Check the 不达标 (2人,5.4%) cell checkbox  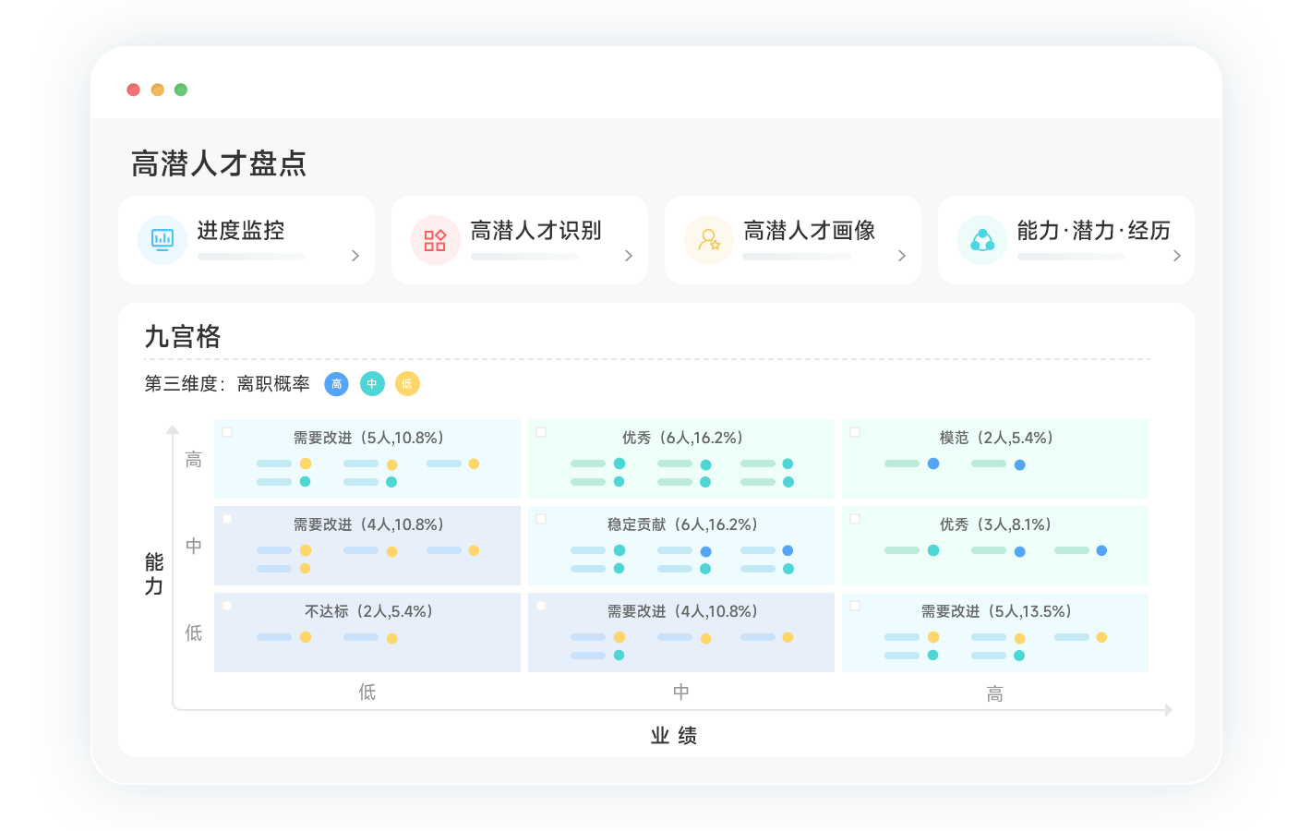pos(227,606)
